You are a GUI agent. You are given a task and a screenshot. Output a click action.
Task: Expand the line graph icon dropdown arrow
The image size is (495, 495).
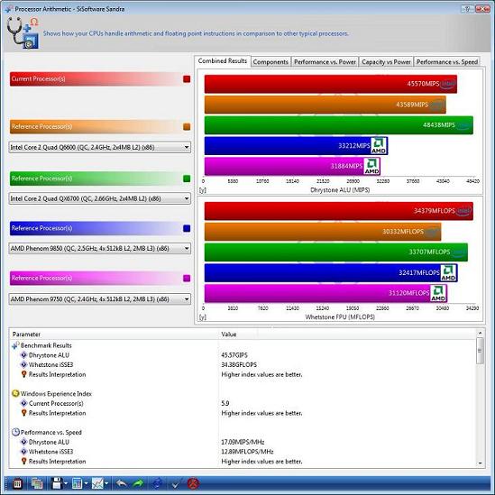pyautogui.click(x=106, y=483)
